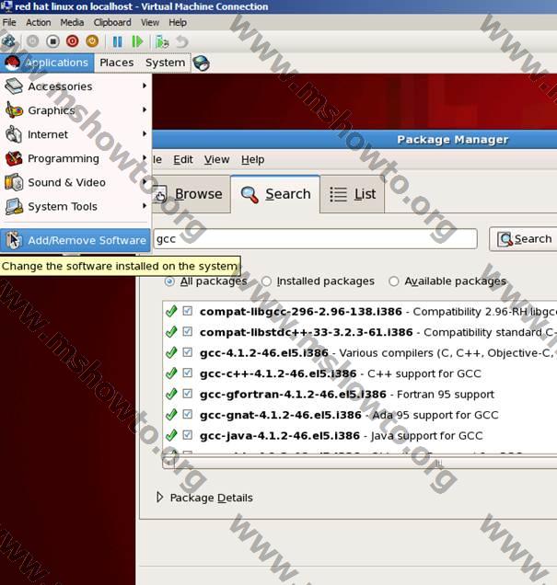Open VM Connection Help menu

178,22
